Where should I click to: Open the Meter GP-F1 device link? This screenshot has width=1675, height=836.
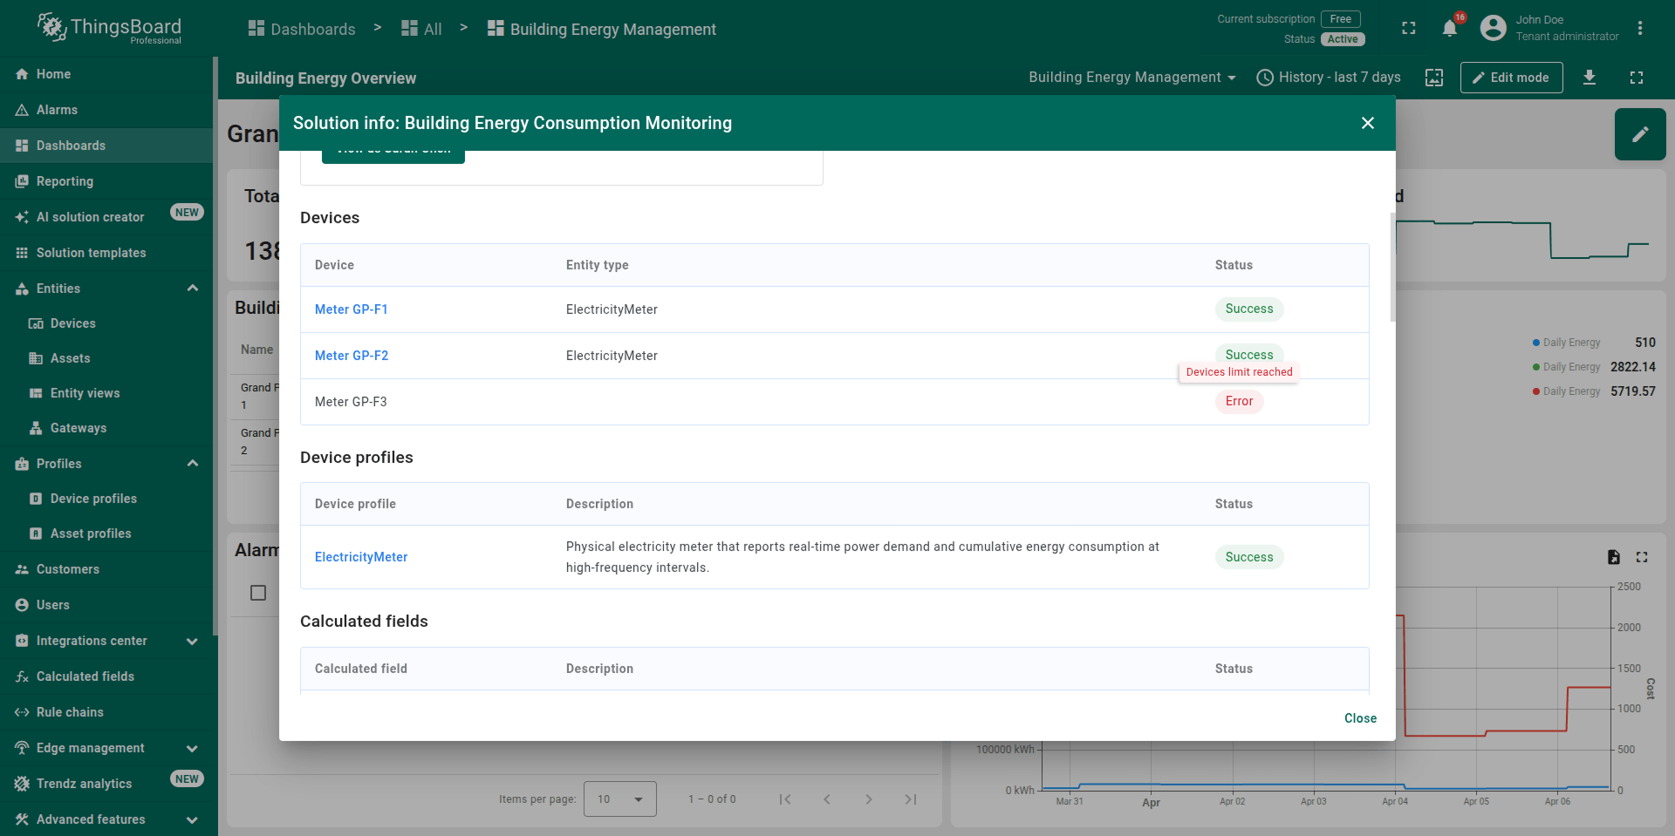(351, 309)
